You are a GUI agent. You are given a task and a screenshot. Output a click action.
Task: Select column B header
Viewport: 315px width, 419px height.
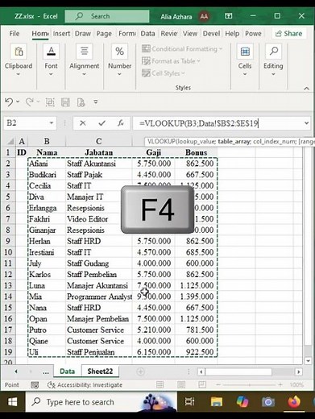(x=47, y=141)
